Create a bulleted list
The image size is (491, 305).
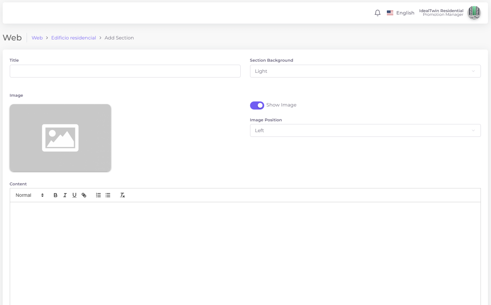tap(108, 195)
